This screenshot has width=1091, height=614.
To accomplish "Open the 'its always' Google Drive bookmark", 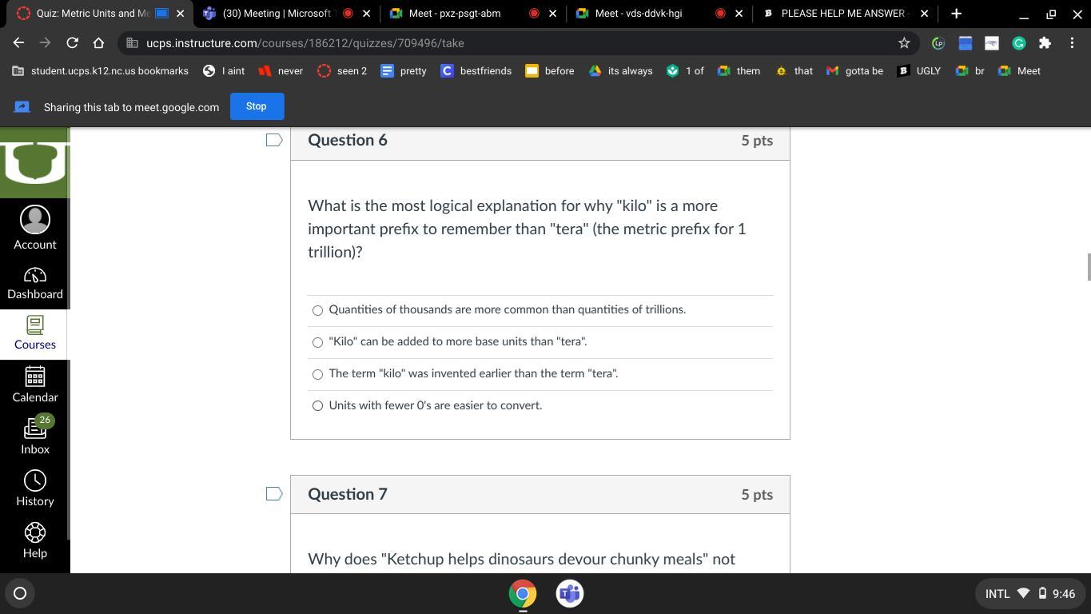I will pos(621,71).
